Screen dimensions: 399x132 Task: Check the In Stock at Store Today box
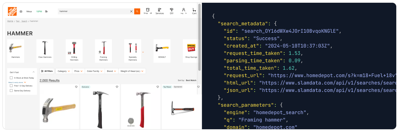pos(11,78)
